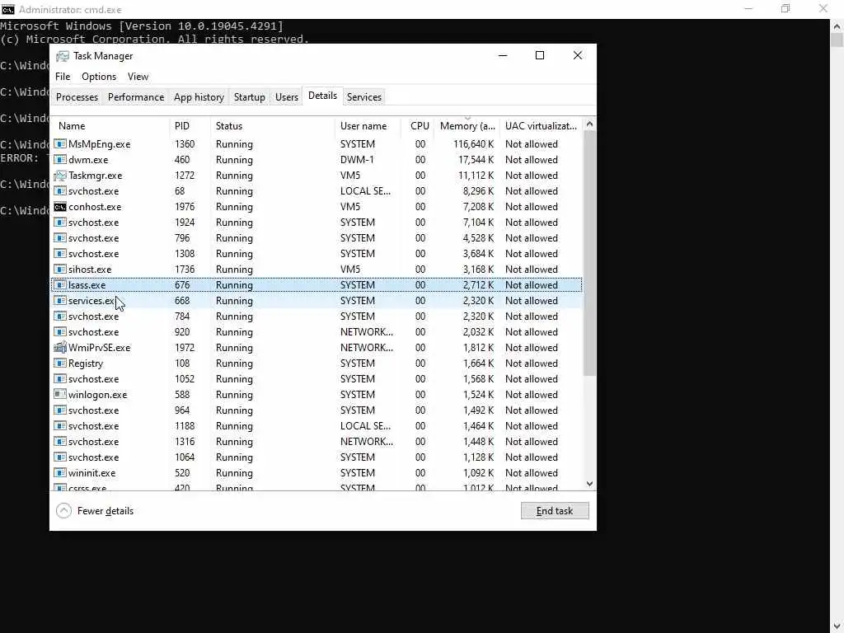Sort by UAC virtualization column header
The image size is (844, 633).
pos(541,126)
